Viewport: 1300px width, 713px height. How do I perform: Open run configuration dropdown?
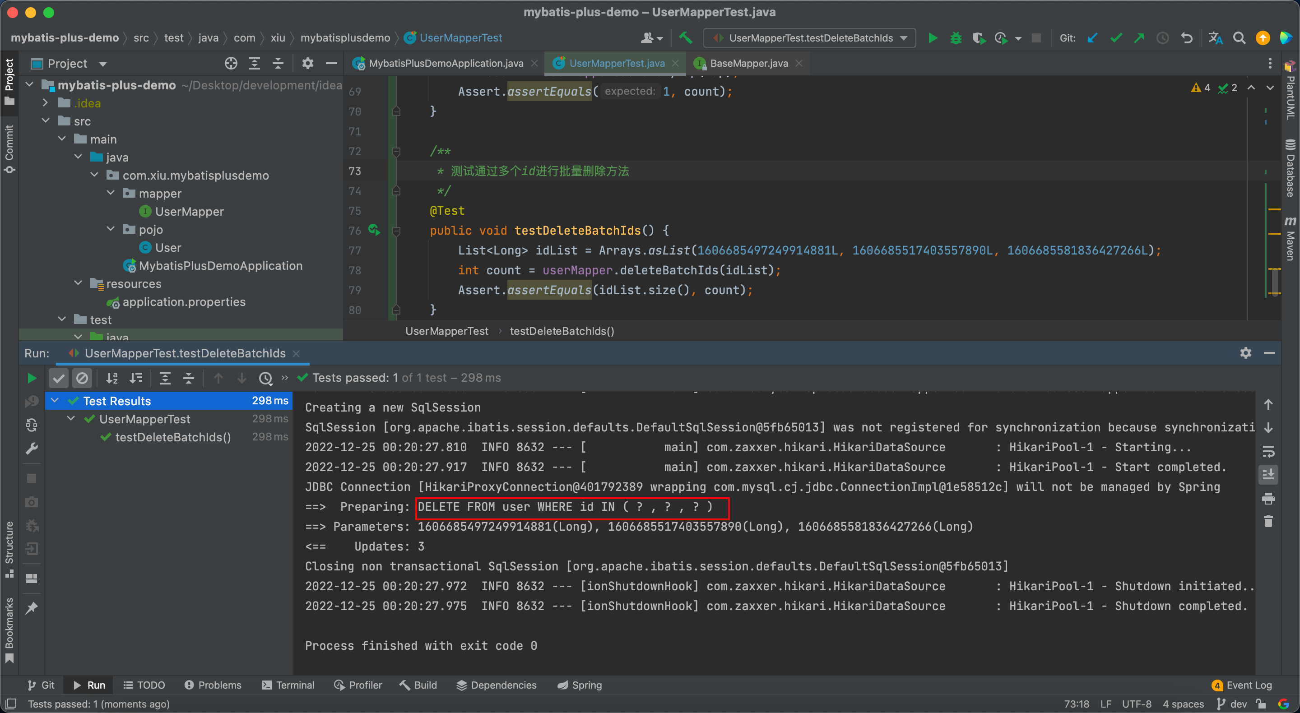pyautogui.click(x=809, y=38)
